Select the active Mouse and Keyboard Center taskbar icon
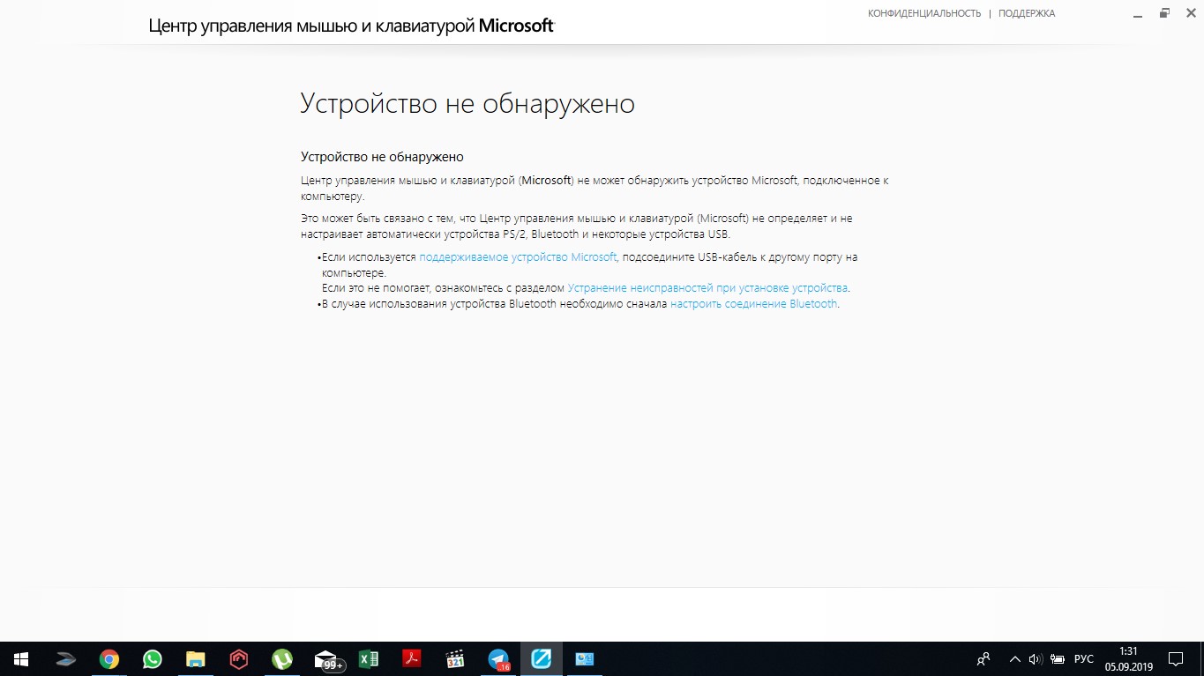 (542, 659)
